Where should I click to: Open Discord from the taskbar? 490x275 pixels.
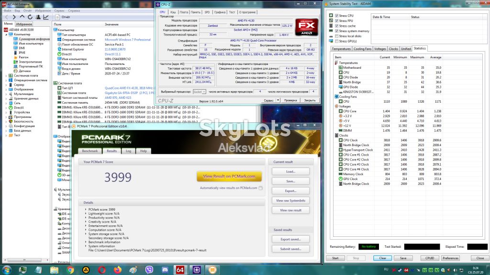tap(165, 270)
